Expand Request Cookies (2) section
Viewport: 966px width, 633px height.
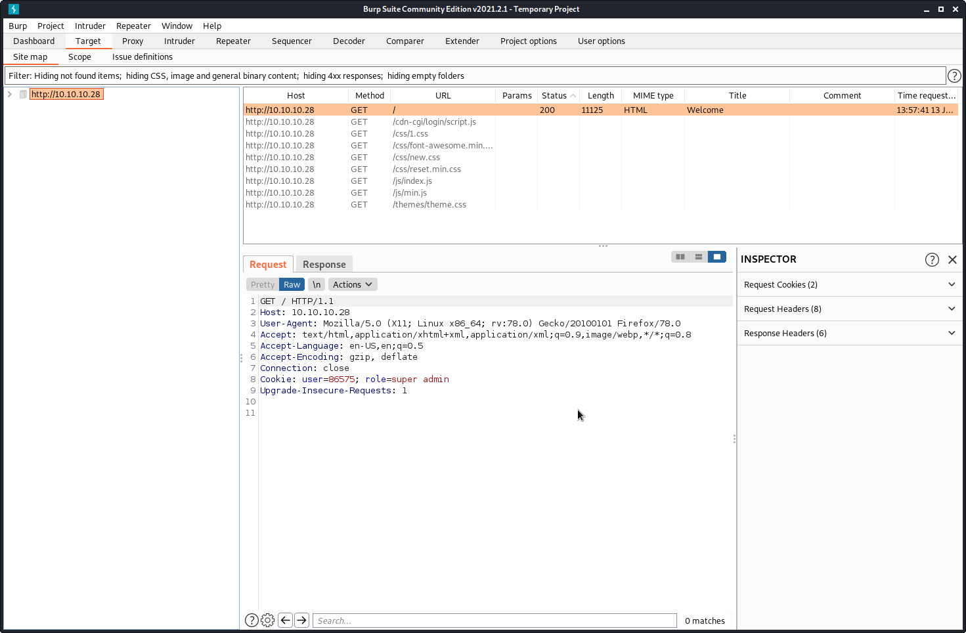[850, 284]
